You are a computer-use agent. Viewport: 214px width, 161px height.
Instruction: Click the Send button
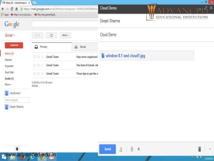[108, 149]
